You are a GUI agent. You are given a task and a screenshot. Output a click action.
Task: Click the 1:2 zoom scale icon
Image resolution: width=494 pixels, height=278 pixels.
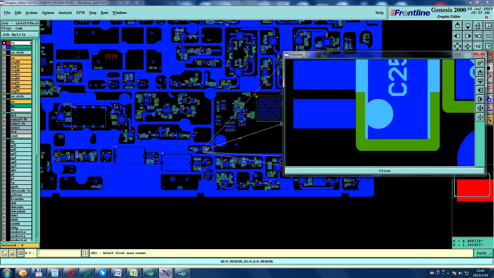pyautogui.click(x=478, y=46)
